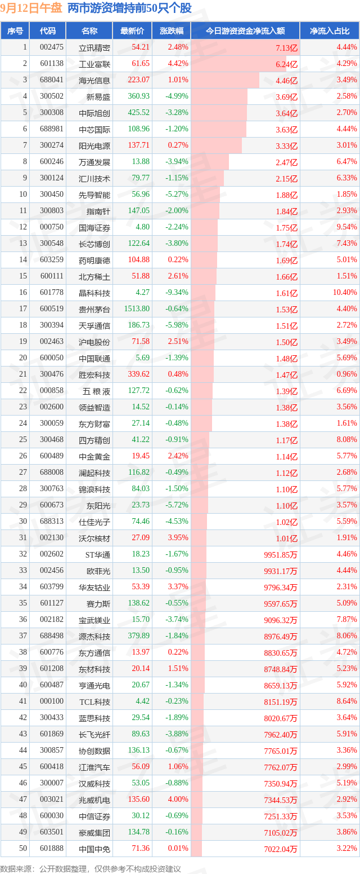Viewport: 360px width, 874px height.
Task: Select stock name 豪威集团
Action: coord(94,833)
